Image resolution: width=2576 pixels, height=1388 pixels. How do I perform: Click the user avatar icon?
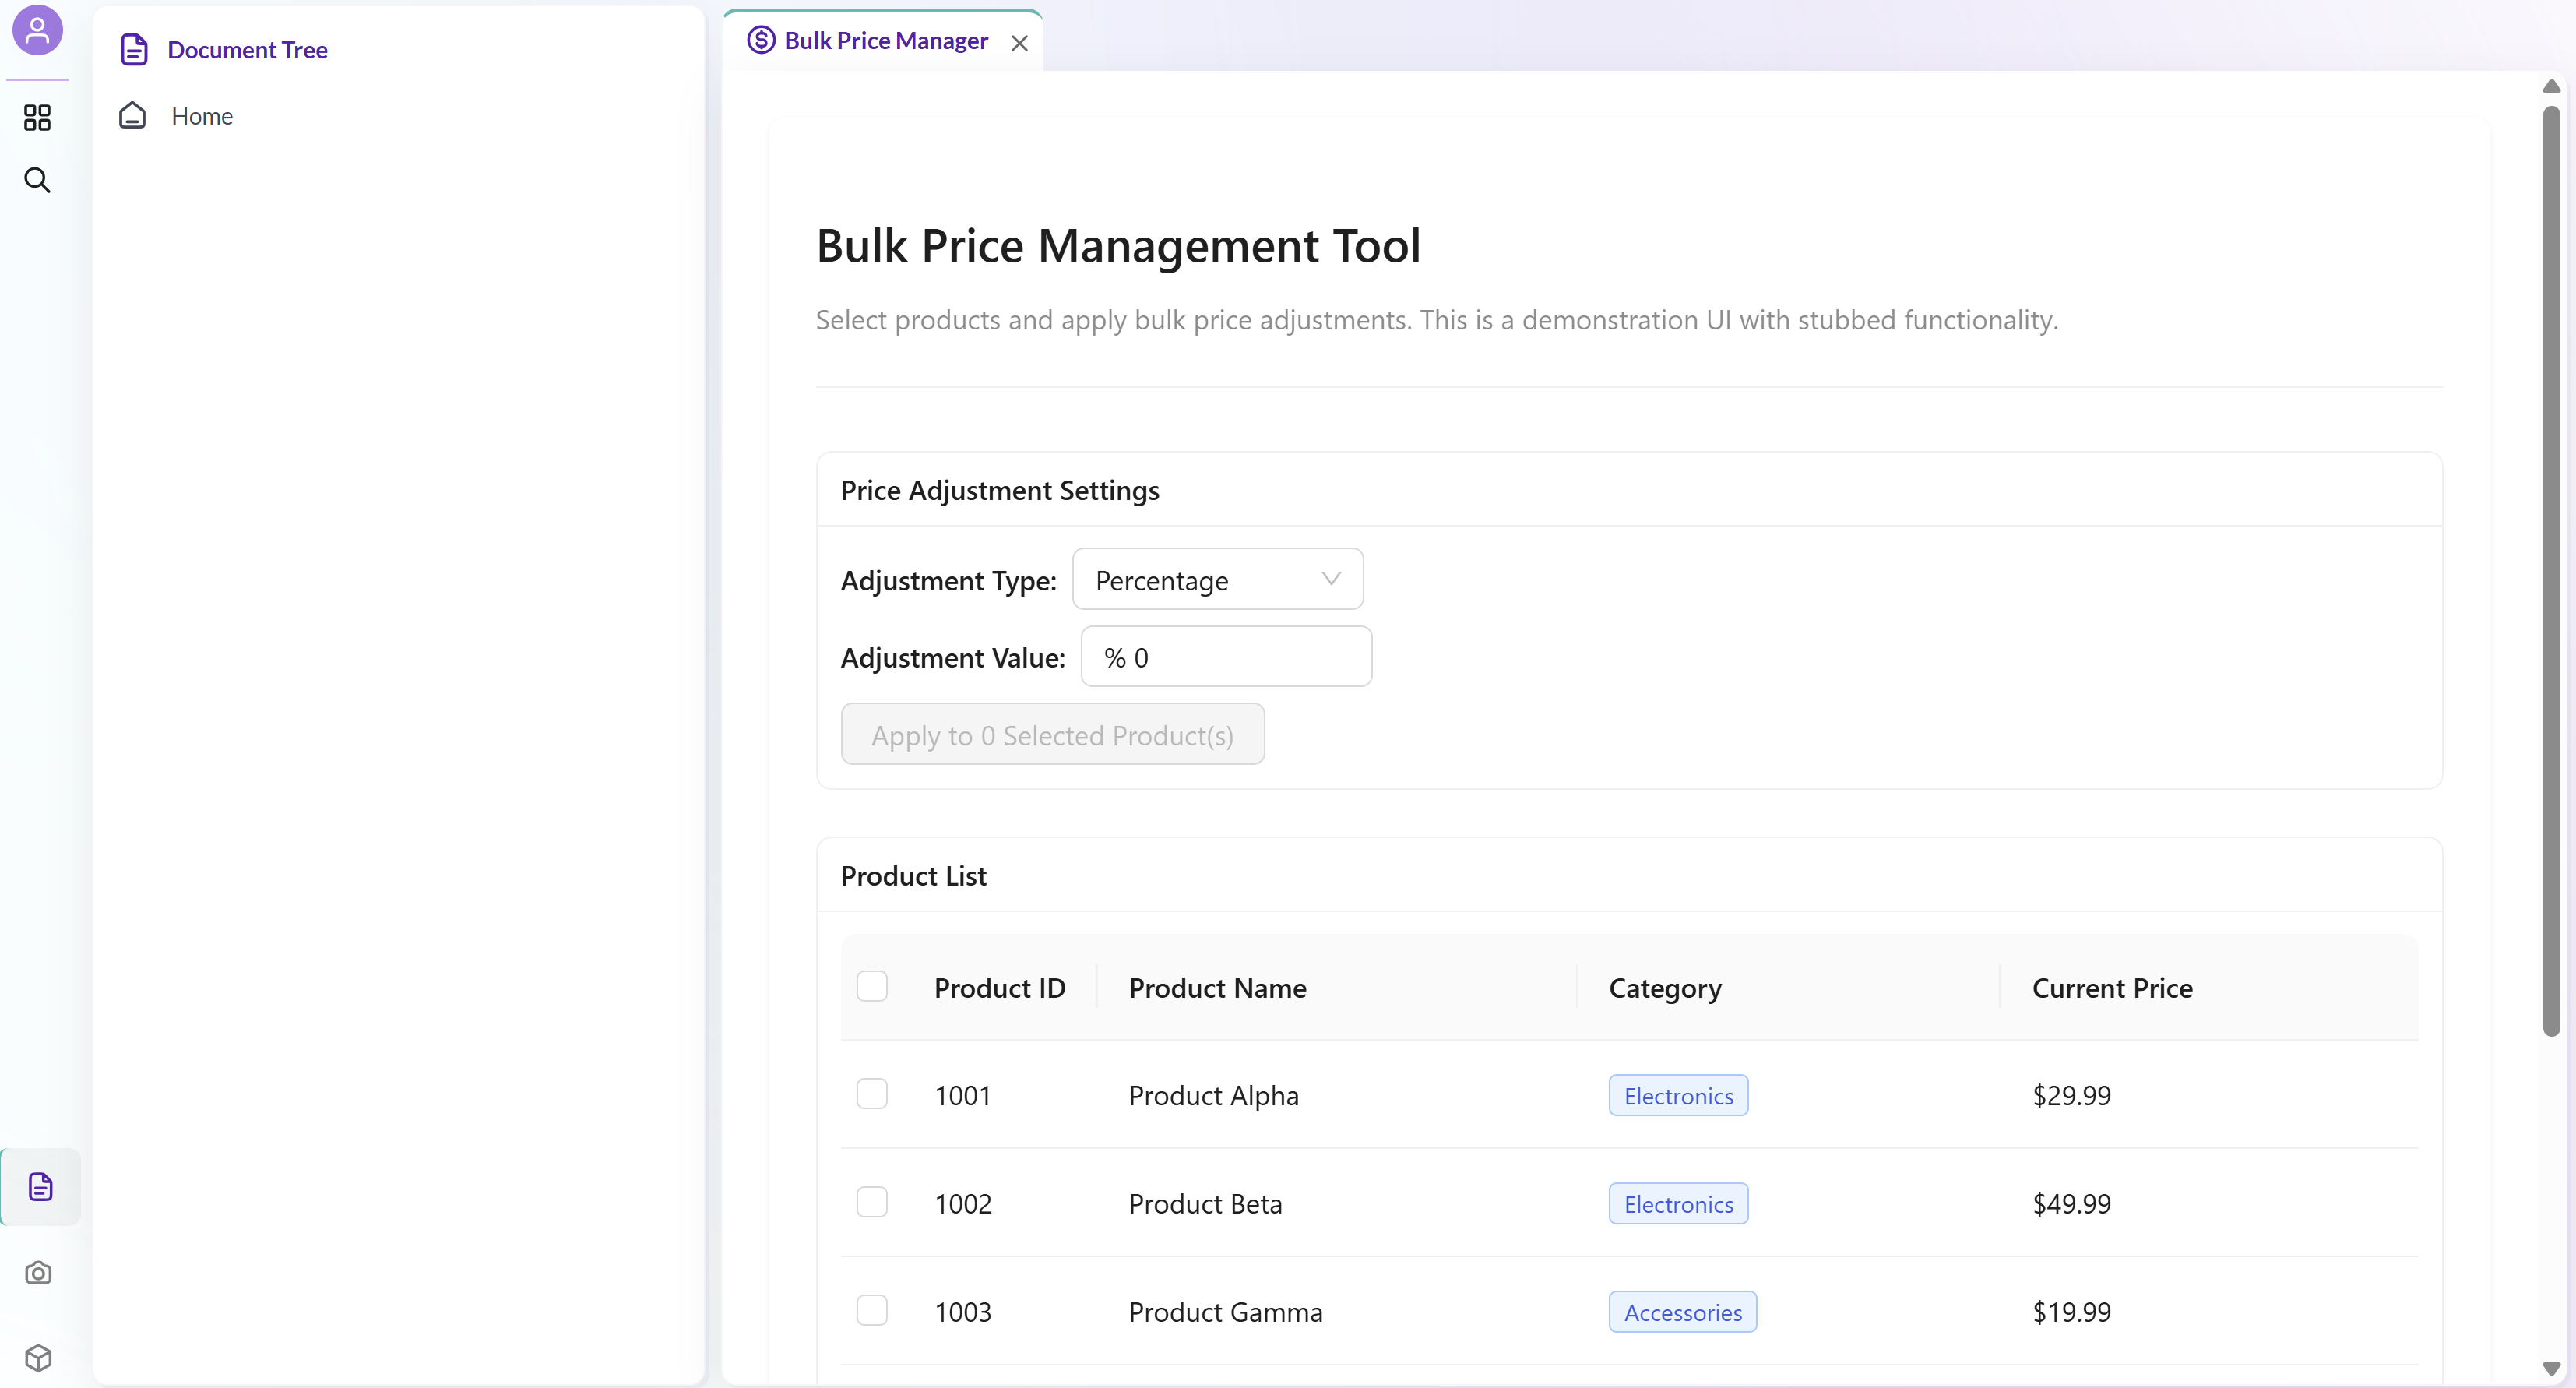37,30
